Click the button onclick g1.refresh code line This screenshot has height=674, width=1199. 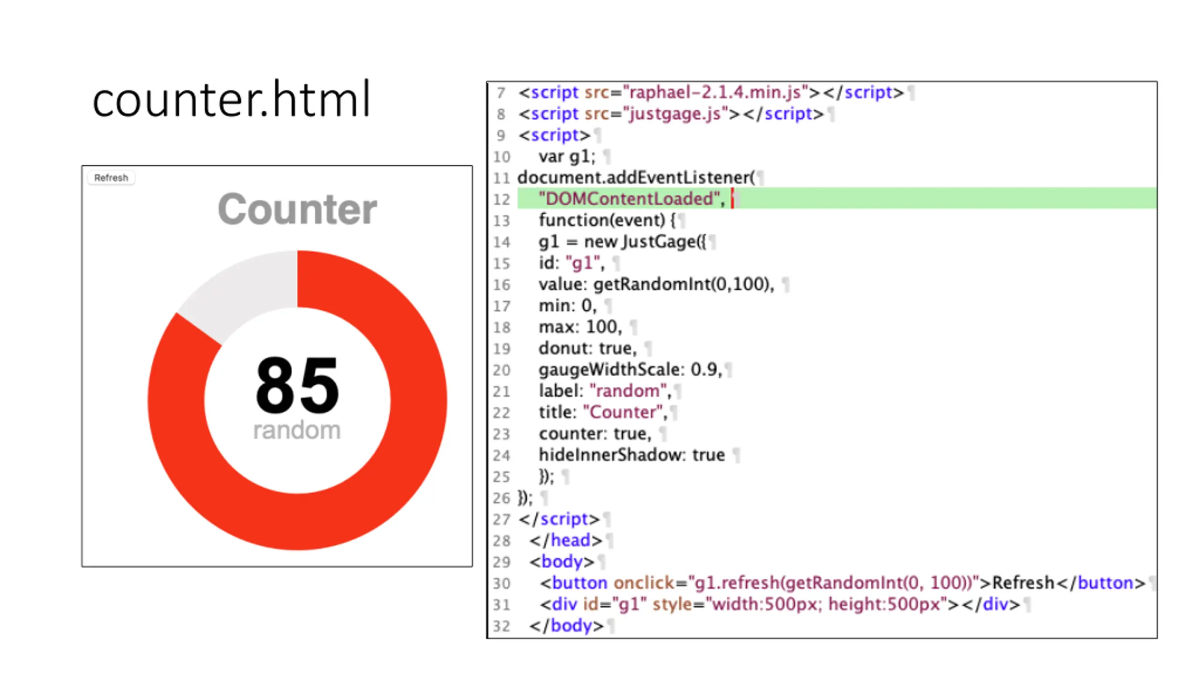842,583
